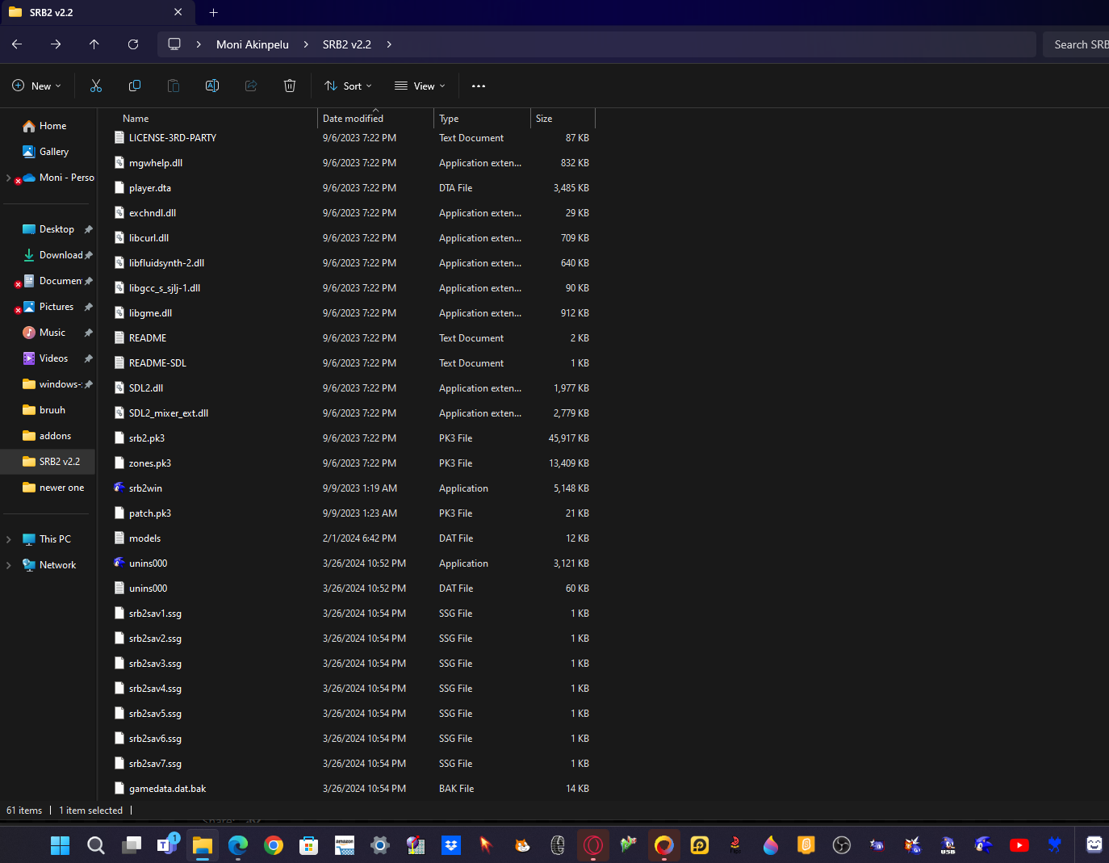Expand the chevron after SRB2 v2.2 breadcrumb

pyautogui.click(x=389, y=44)
